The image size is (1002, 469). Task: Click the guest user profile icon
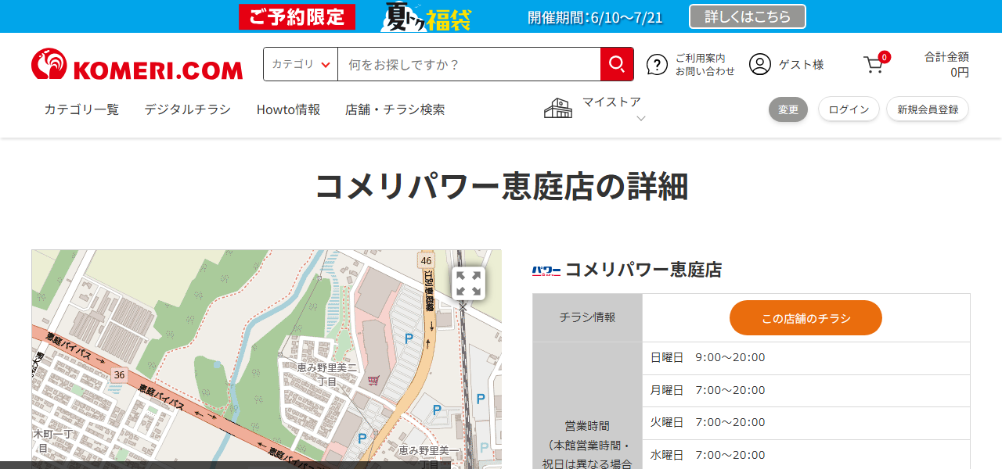(x=759, y=64)
